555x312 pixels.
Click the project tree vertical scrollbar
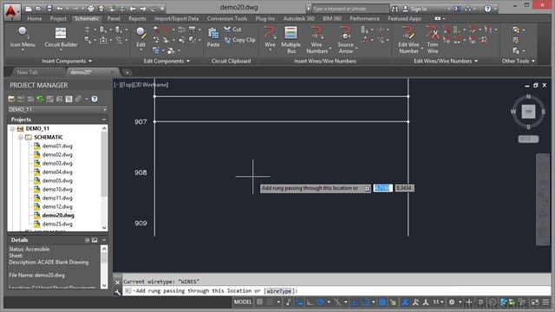pyautogui.click(x=104, y=163)
